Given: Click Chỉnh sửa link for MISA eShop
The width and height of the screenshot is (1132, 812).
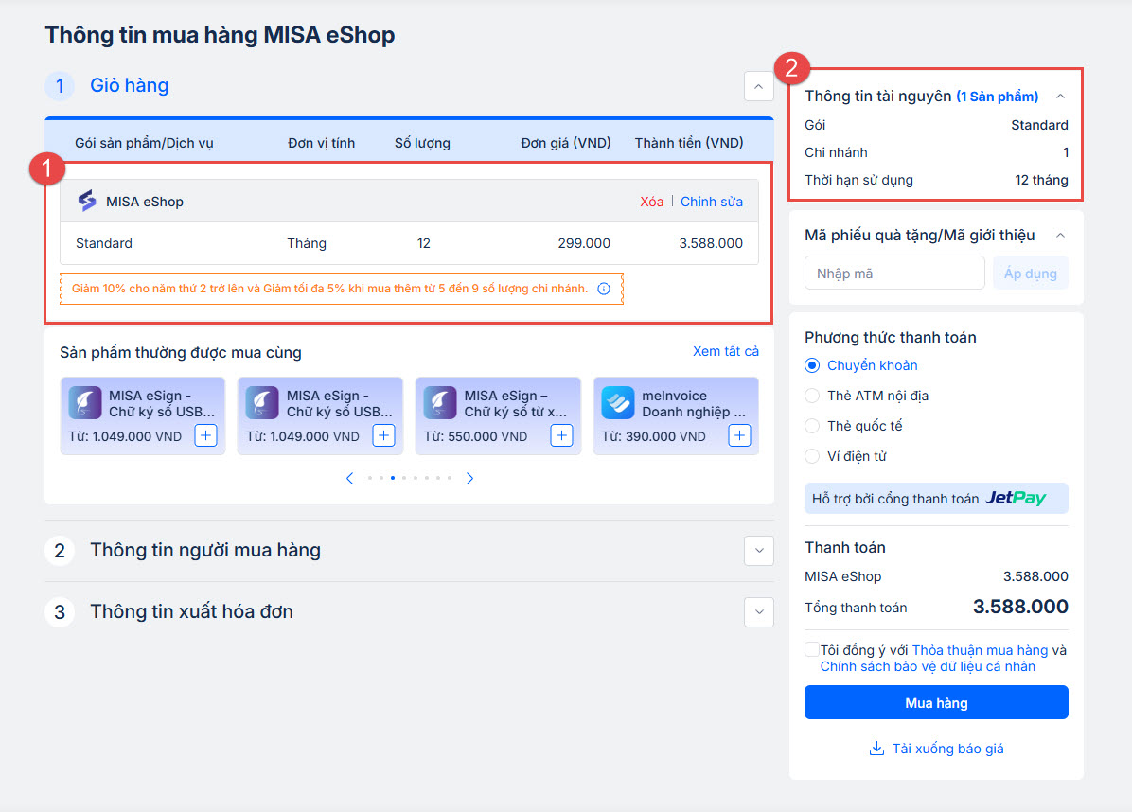Looking at the screenshot, I should coord(711,202).
